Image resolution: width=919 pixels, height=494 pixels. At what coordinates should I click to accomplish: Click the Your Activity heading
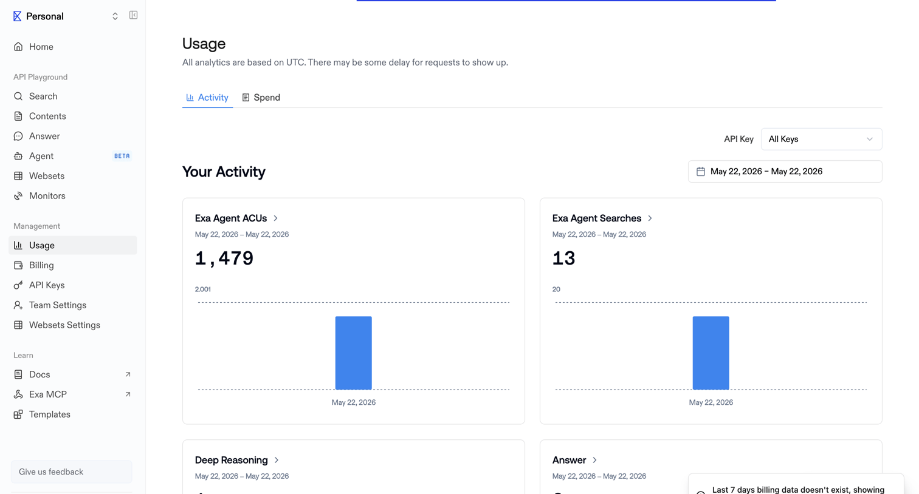tap(224, 172)
